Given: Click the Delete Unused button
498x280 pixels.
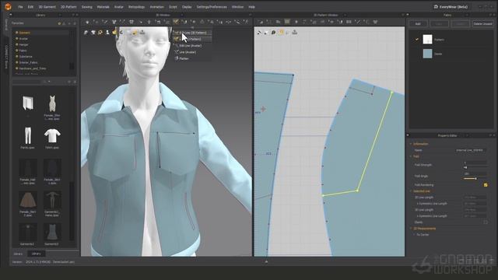Looking at the screenshot, I should pos(482,24).
